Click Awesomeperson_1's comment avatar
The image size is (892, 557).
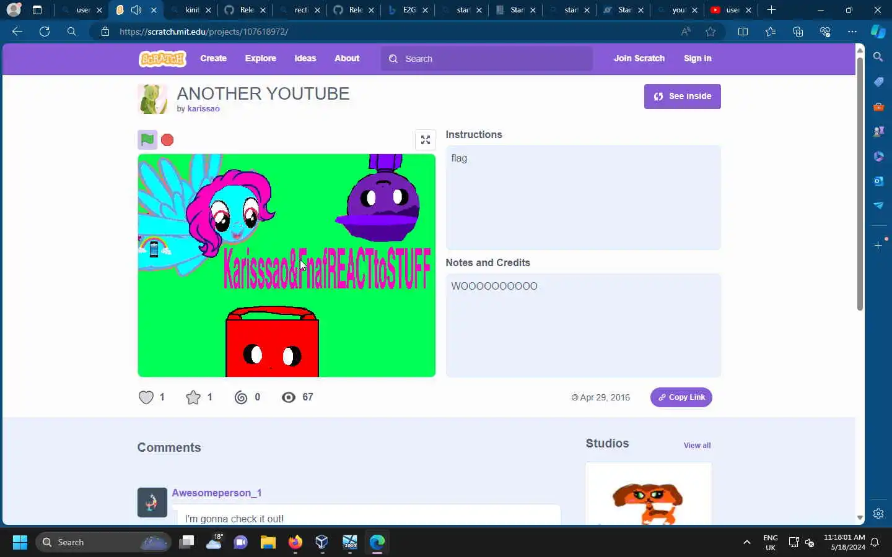pos(152,502)
